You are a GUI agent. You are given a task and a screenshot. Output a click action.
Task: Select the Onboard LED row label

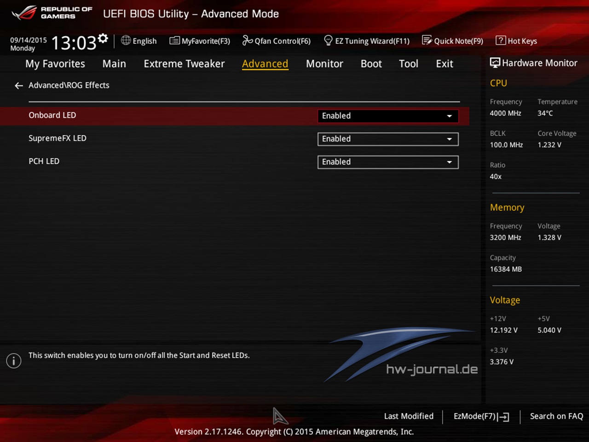pos(52,115)
